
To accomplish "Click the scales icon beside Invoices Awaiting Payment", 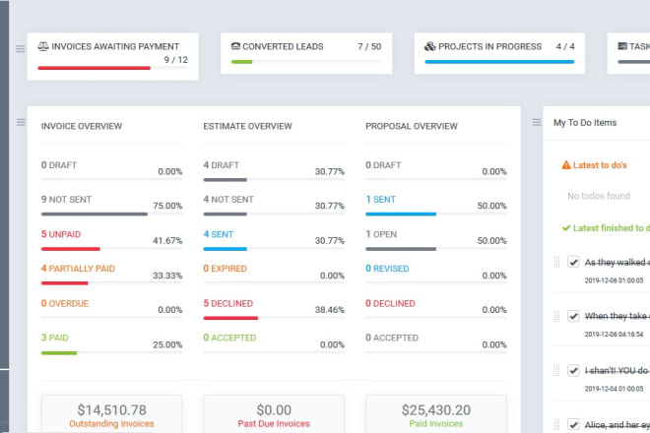I will (43, 46).
